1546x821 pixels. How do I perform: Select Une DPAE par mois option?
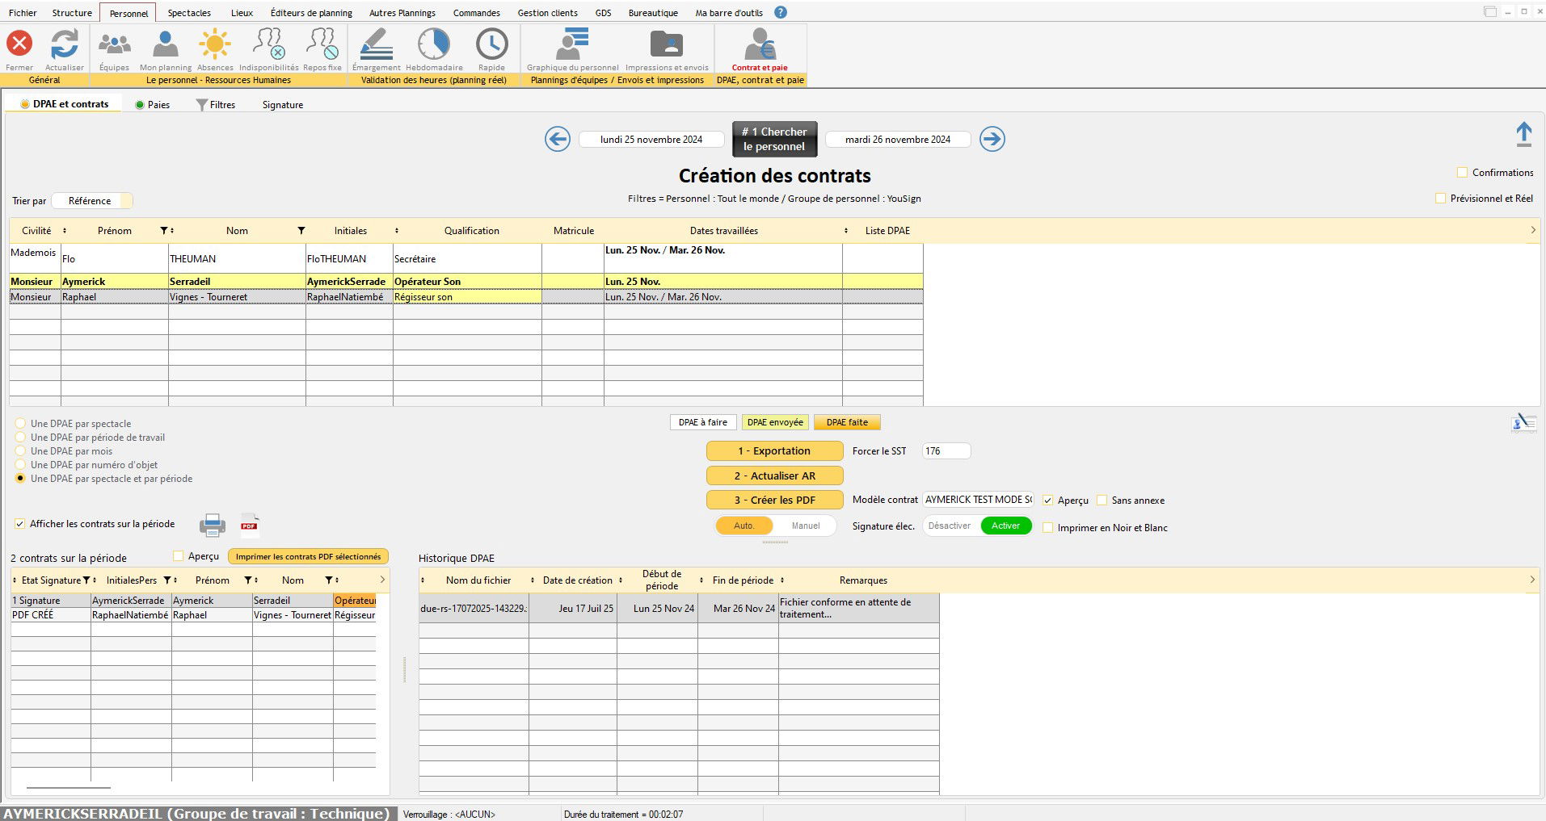(21, 451)
